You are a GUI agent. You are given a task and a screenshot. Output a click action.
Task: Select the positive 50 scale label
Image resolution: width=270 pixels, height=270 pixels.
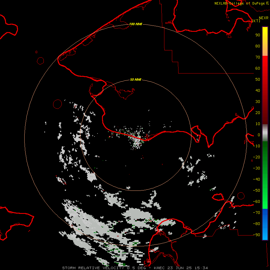(x=258, y=79)
